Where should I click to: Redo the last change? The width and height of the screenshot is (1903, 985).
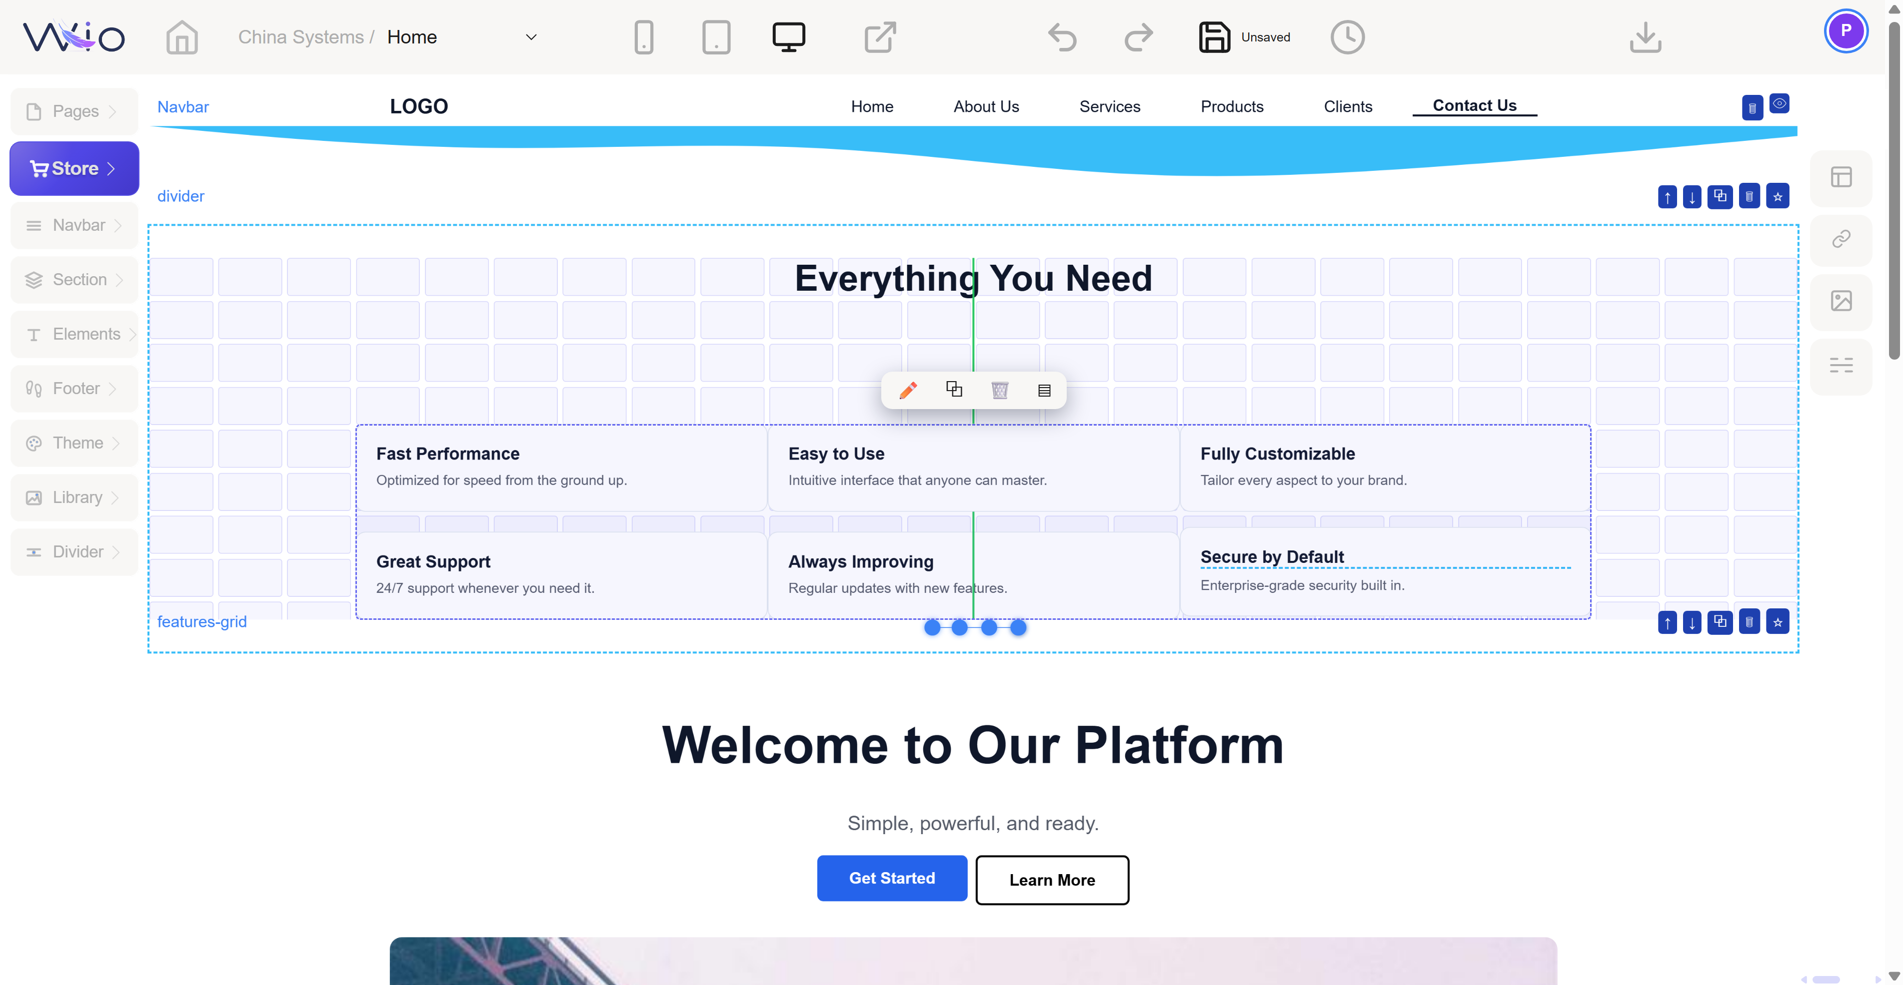click(1138, 37)
